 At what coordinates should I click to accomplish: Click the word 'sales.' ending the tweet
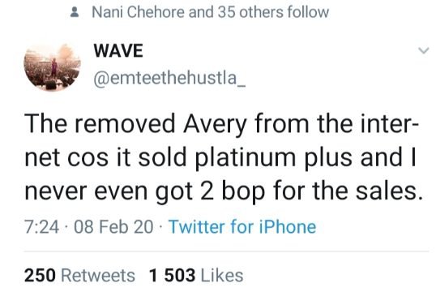click(389, 191)
